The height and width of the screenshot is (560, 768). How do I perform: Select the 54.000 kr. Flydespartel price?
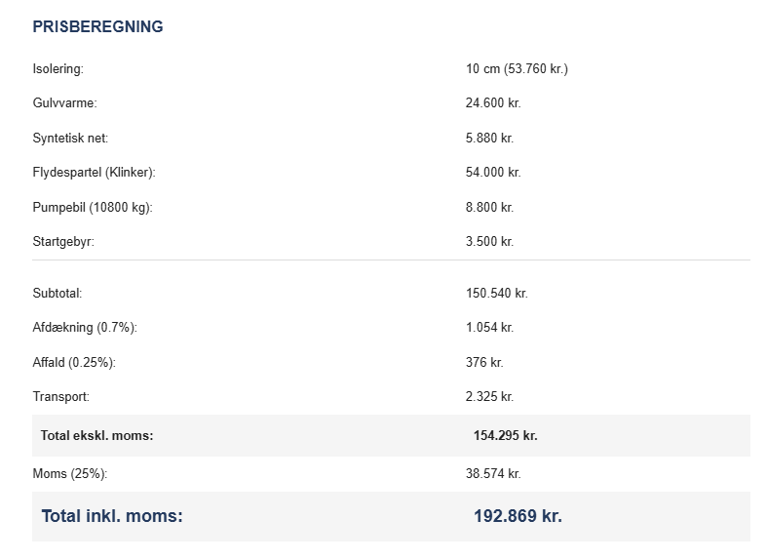click(493, 173)
